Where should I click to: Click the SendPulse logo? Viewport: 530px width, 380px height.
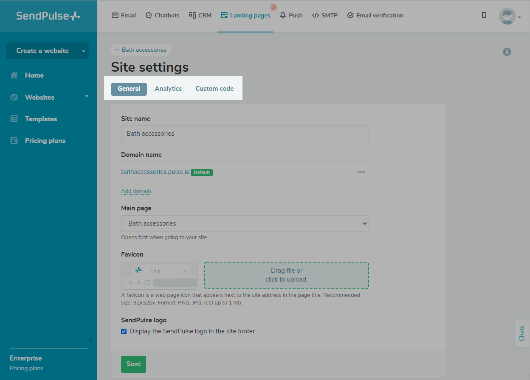point(48,16)
